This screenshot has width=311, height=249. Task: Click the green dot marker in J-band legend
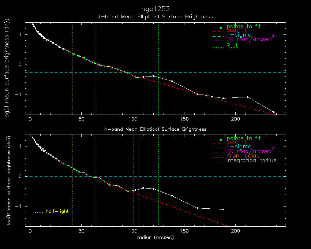[220, 28]
